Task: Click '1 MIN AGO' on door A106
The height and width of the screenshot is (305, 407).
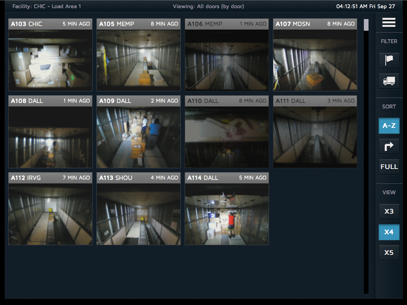Action: point(253,24)
